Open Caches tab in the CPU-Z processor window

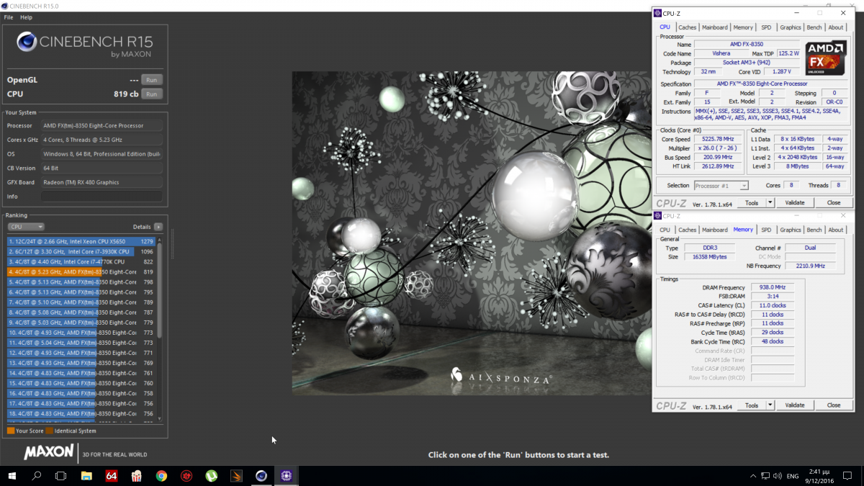pos(688,27)
